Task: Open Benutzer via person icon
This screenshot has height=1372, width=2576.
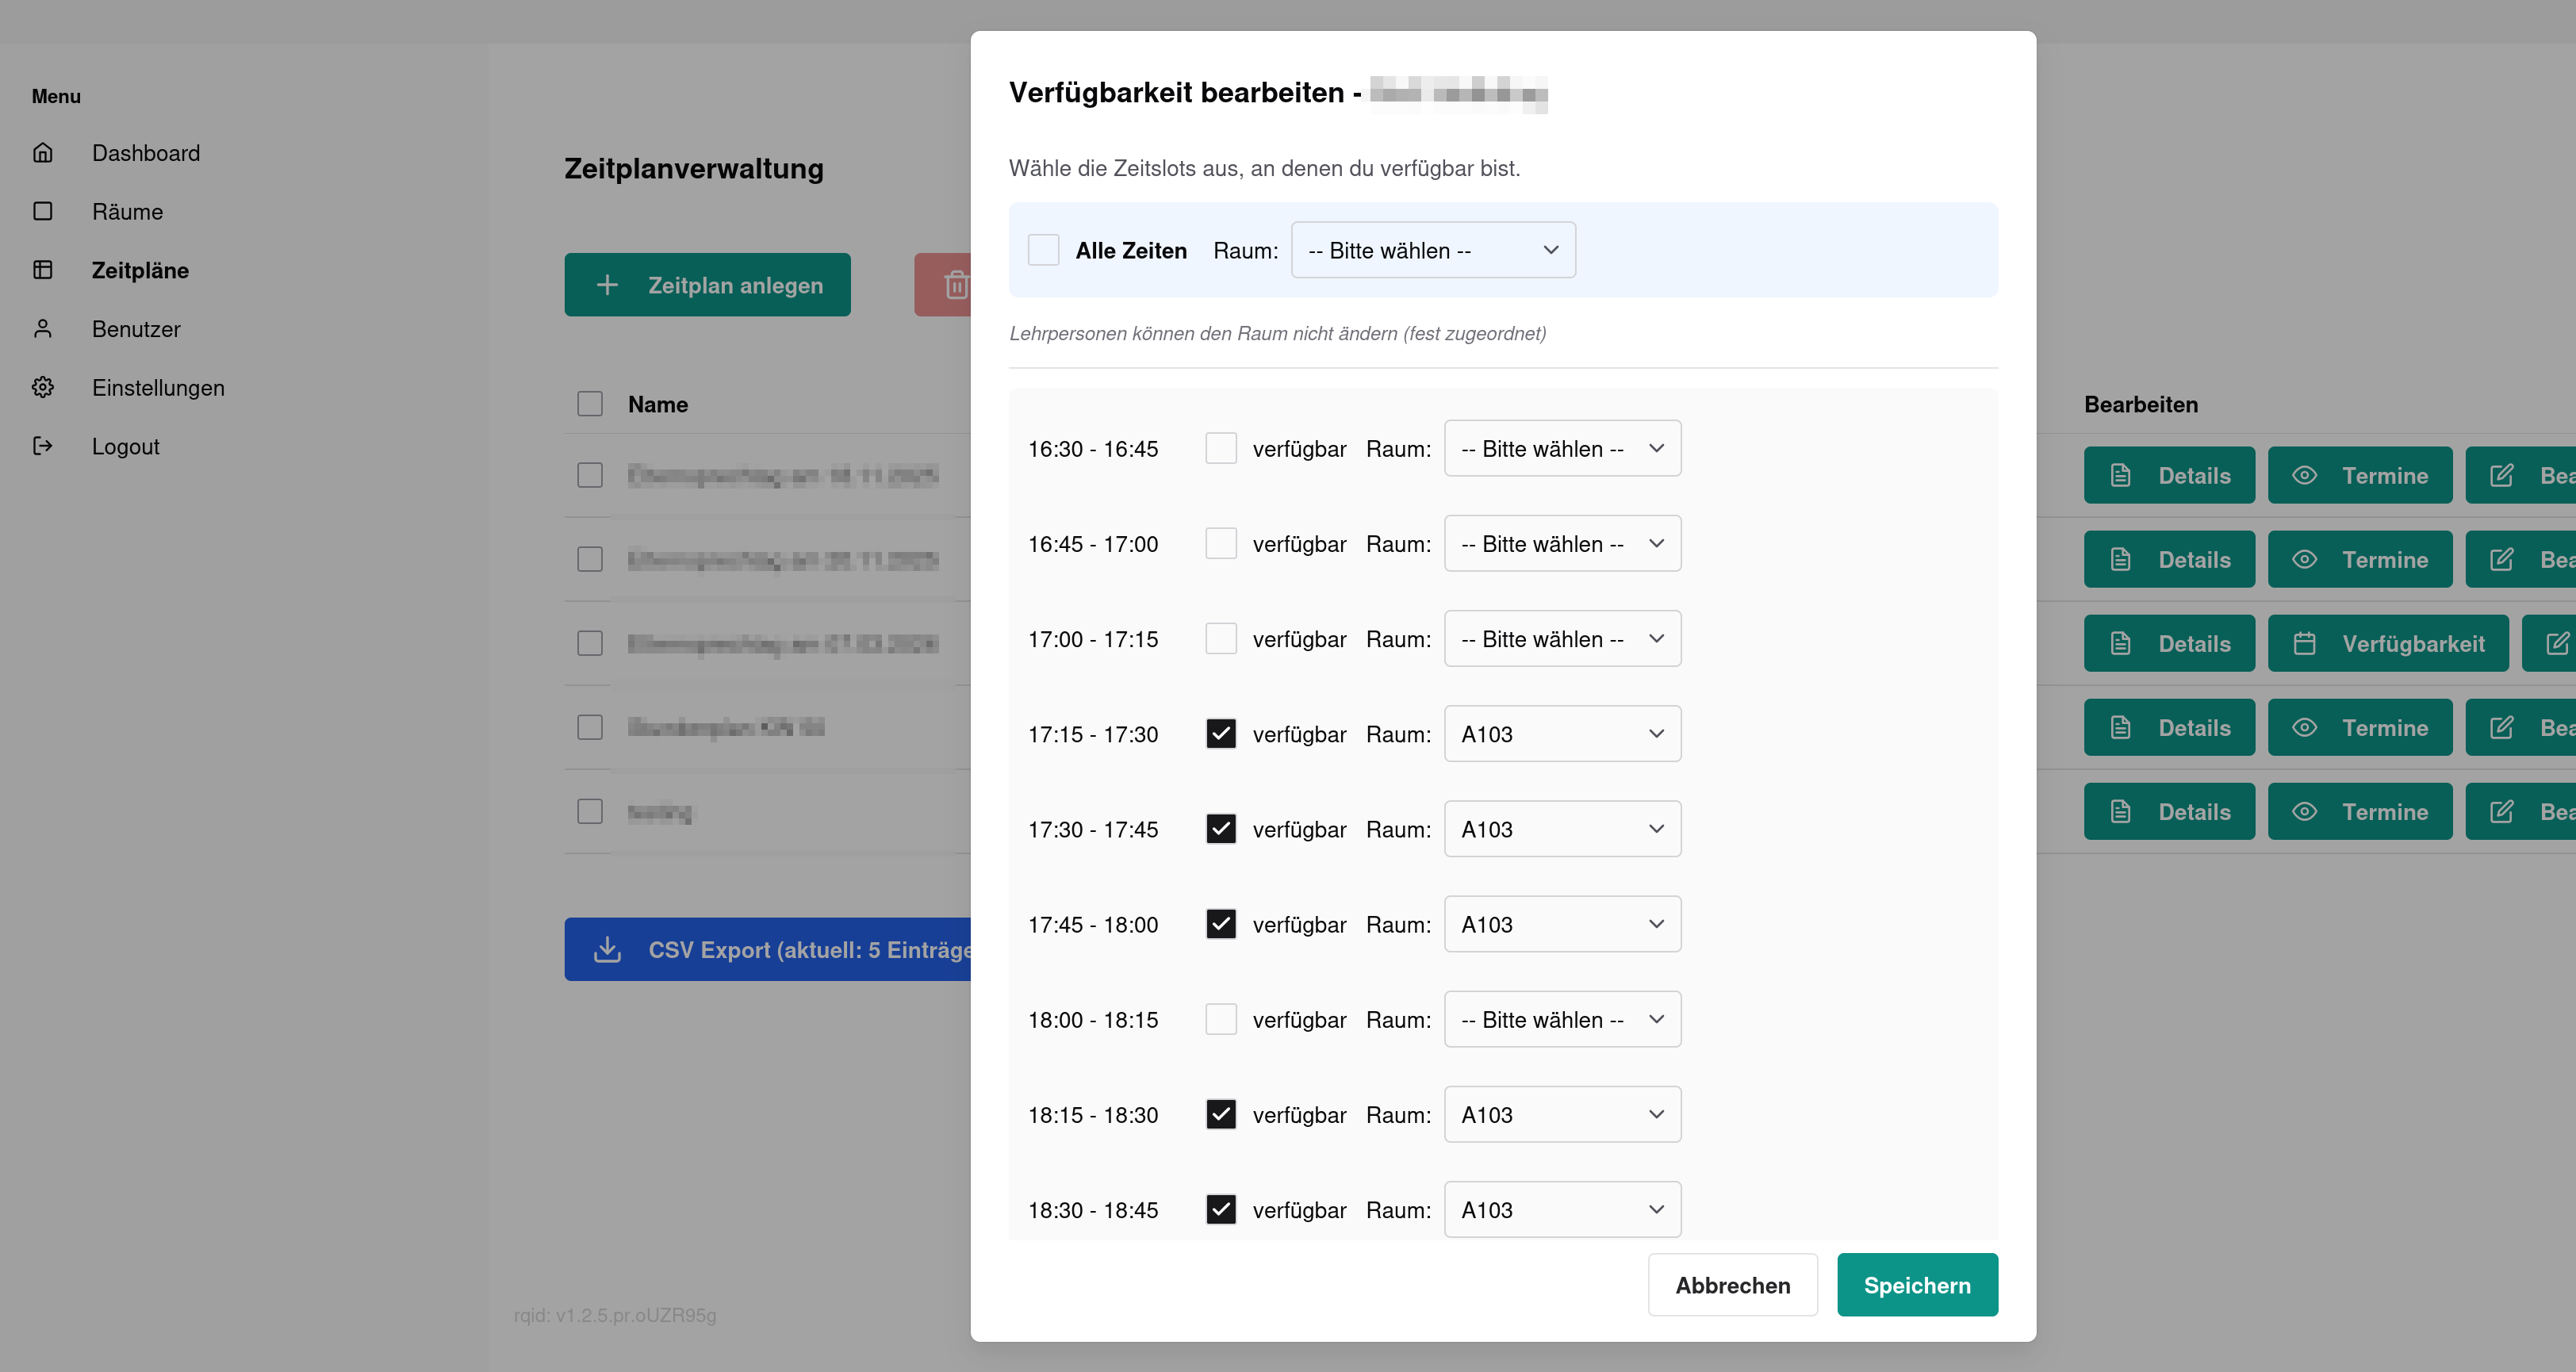Action: [x=43, y=328]
